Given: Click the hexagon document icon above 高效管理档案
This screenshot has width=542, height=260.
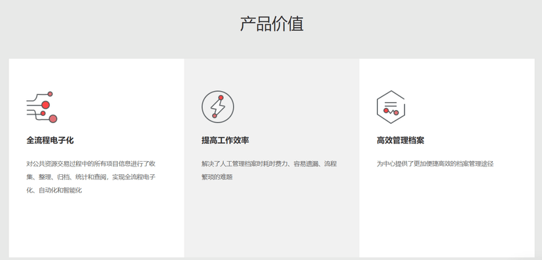Looking at the screenshot, I should click(391, 107).
